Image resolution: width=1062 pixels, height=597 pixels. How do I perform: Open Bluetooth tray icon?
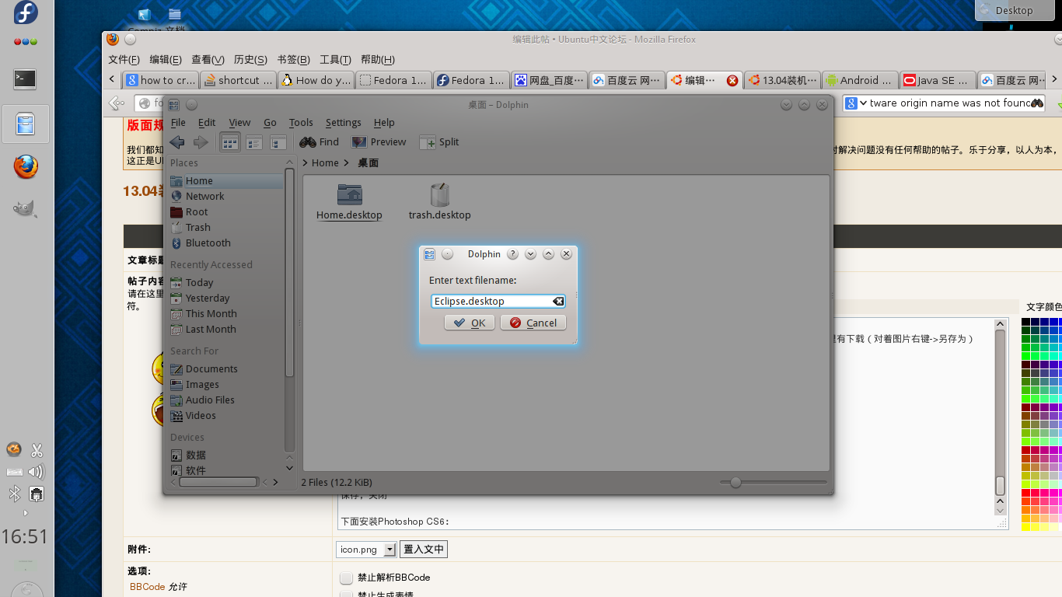point(14,494)
